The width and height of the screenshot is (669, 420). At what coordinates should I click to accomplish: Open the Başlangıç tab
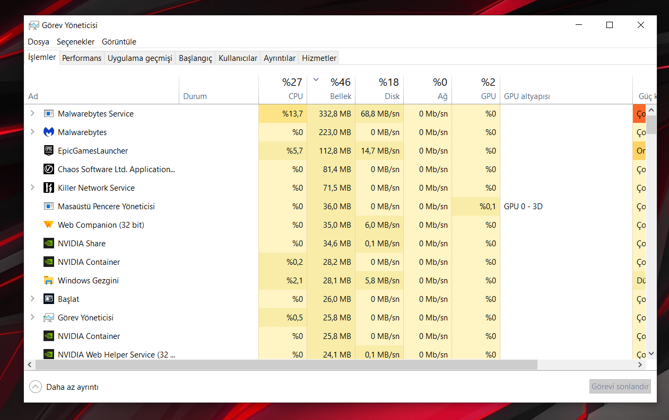[196, 58]
